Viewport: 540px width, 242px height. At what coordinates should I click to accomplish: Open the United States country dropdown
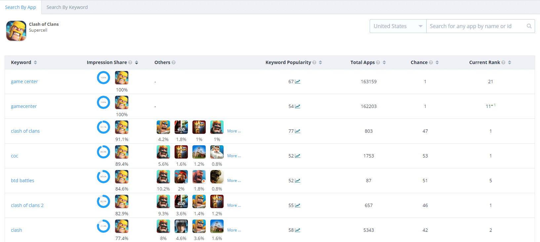click(398, 26)
